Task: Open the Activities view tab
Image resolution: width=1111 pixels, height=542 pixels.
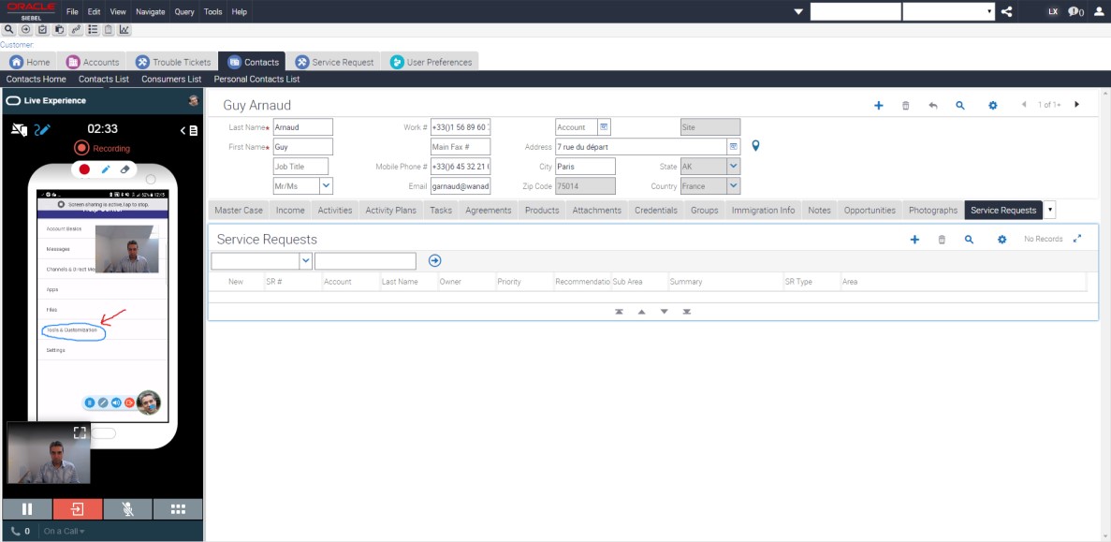Action: [x=335, y=210]
